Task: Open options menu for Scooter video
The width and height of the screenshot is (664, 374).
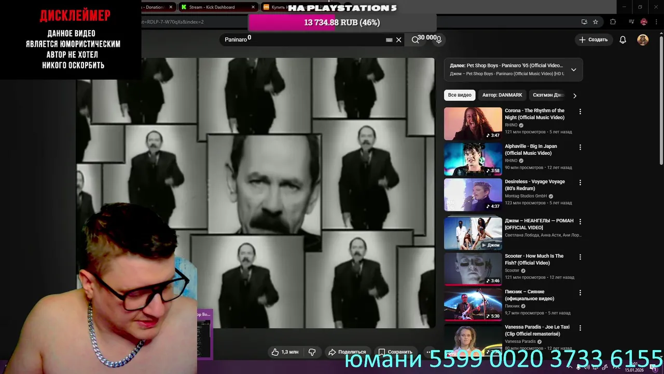Action: tap(580, 257)
